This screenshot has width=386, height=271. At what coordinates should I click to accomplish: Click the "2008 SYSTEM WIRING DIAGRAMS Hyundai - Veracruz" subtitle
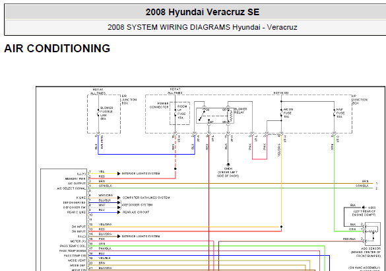coord(203,27)
